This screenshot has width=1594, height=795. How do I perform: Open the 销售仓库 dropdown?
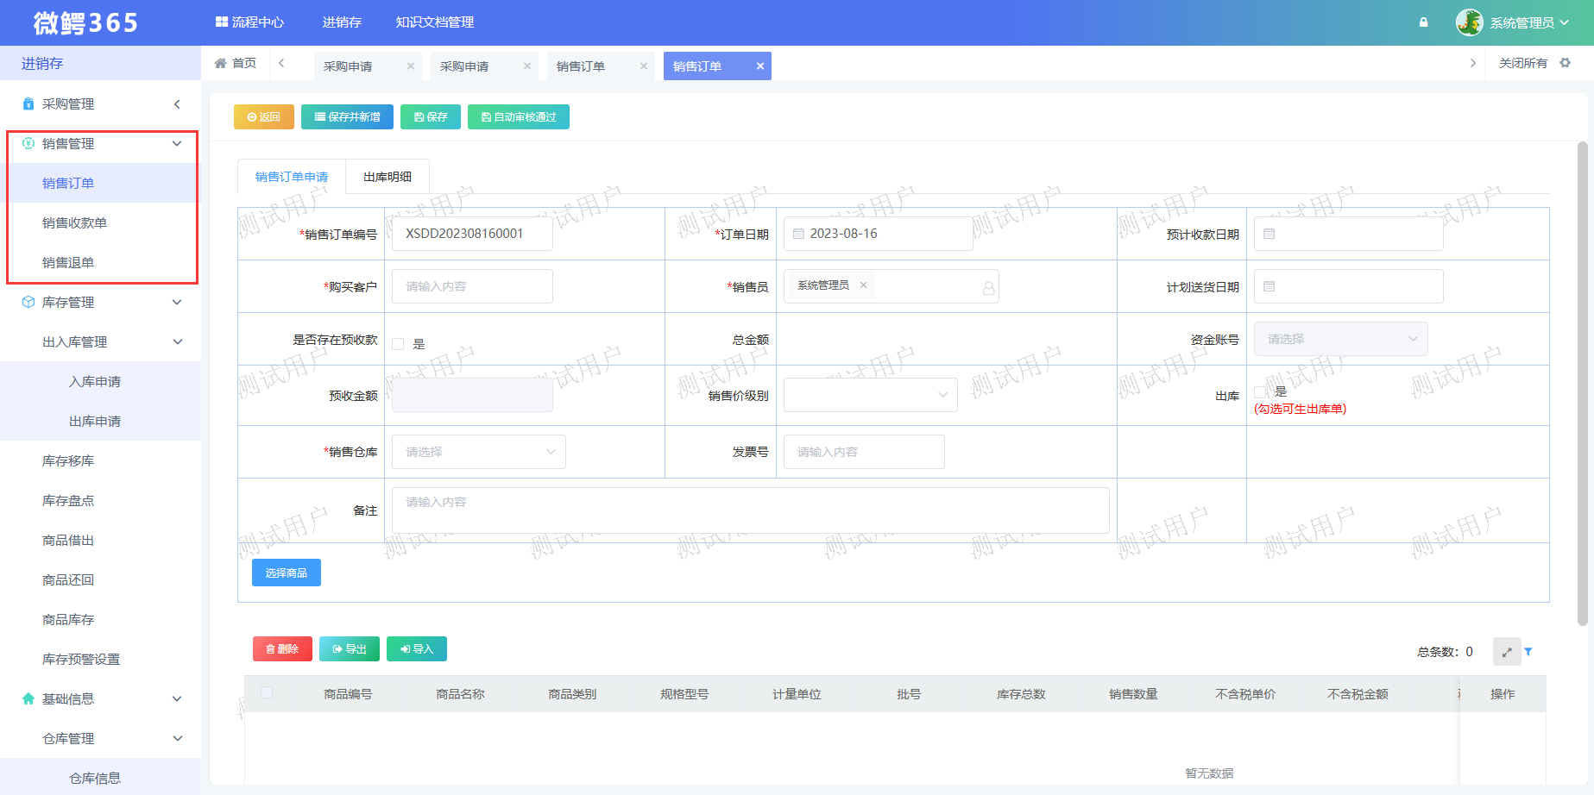(x=479, y=452)
